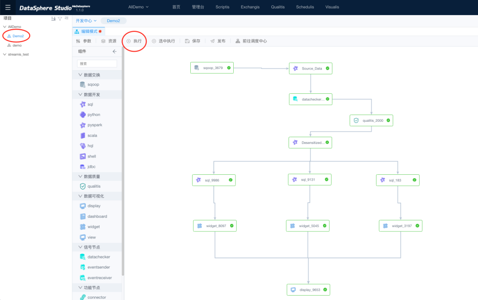Click 发布 (Publish) paper-plane button
The height and width of the screenshot is (300, 478).
pyautogui.click(x=218, y=41)
